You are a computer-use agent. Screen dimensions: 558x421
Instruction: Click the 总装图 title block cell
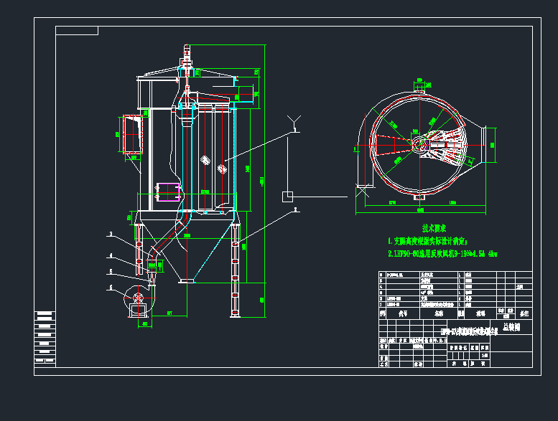[511, 327]
